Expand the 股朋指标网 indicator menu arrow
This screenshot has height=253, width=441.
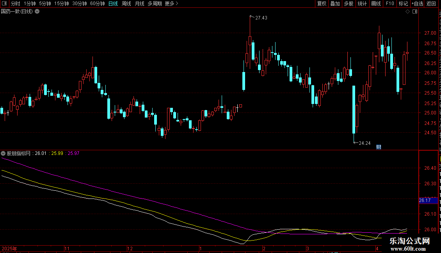3,153
